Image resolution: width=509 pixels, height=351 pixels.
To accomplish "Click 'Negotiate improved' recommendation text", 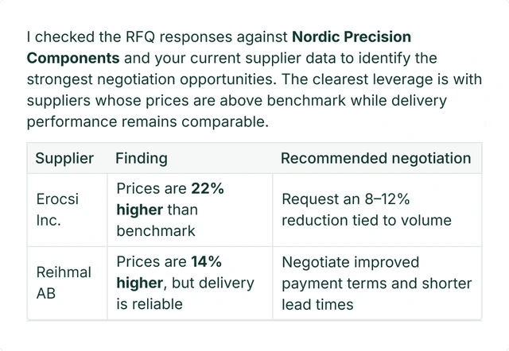I will click(x=351, y=262).
